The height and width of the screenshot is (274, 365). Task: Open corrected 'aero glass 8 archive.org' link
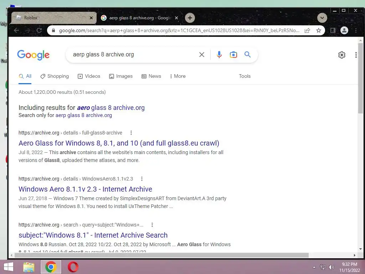111,108
